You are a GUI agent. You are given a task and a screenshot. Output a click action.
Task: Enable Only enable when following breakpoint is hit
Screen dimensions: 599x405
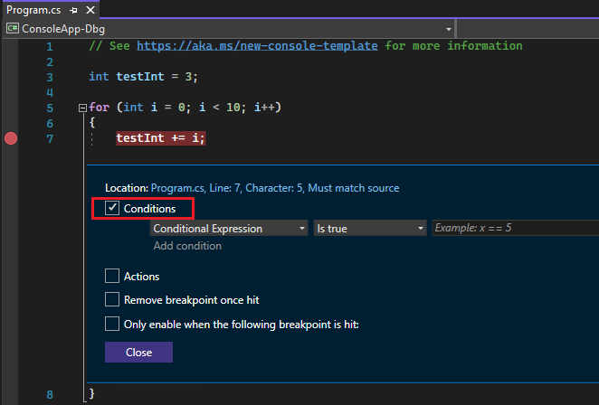coord(112,323)
